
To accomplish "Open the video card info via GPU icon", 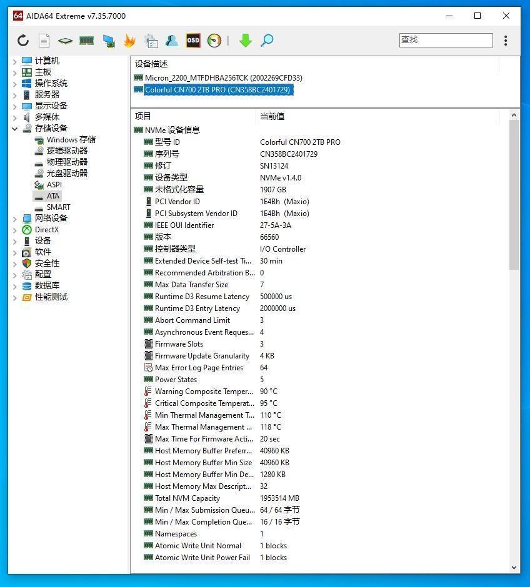I will [107, 40].
